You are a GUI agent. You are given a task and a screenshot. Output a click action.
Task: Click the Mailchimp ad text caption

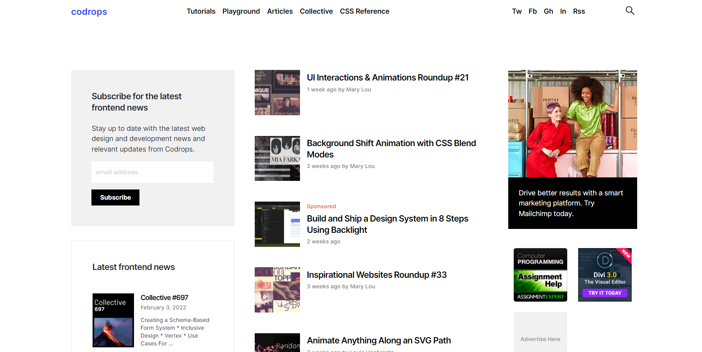(571, 203)
